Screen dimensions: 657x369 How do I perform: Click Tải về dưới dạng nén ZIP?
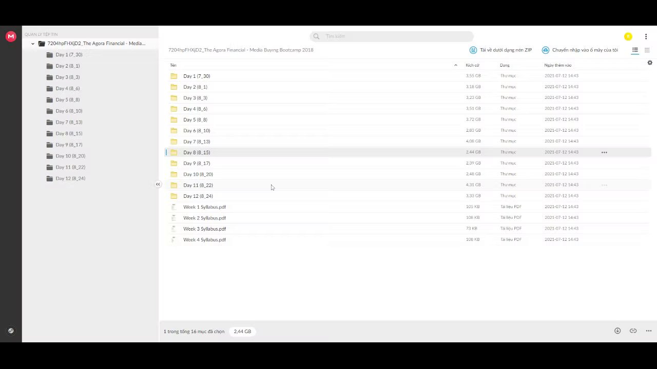point(500,50)
